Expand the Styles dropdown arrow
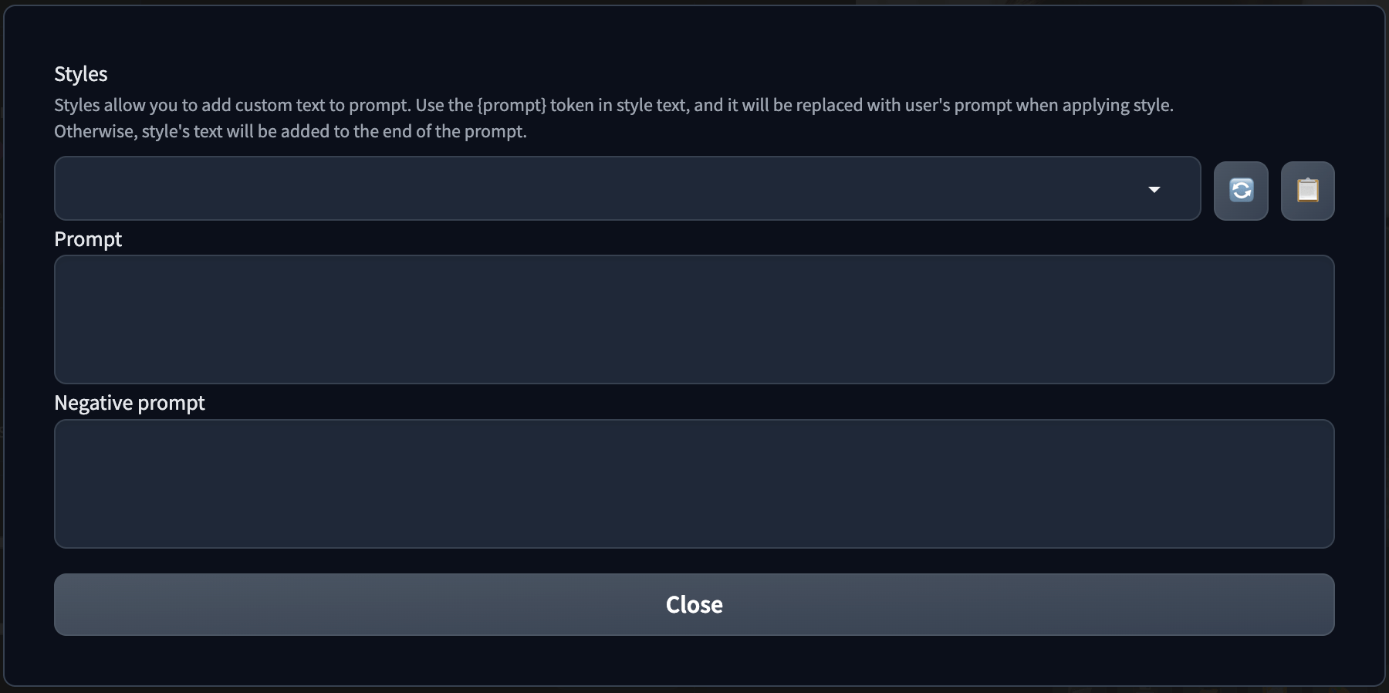 [1154, 189]
